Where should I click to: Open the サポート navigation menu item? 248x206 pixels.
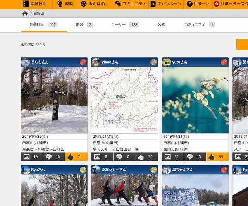point(198,3)
